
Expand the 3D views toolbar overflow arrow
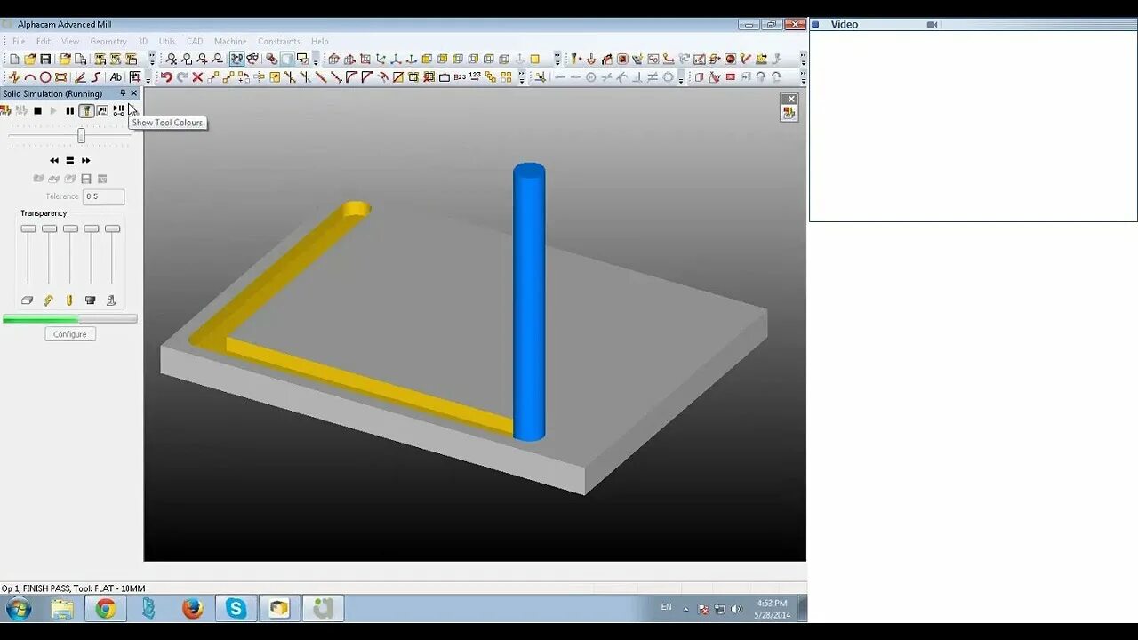tap(557, 59)
